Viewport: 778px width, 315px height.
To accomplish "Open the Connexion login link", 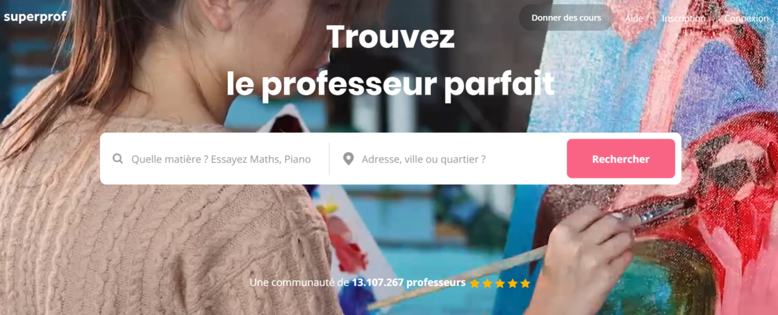I will pyautogui.click(x=746, y=18).
